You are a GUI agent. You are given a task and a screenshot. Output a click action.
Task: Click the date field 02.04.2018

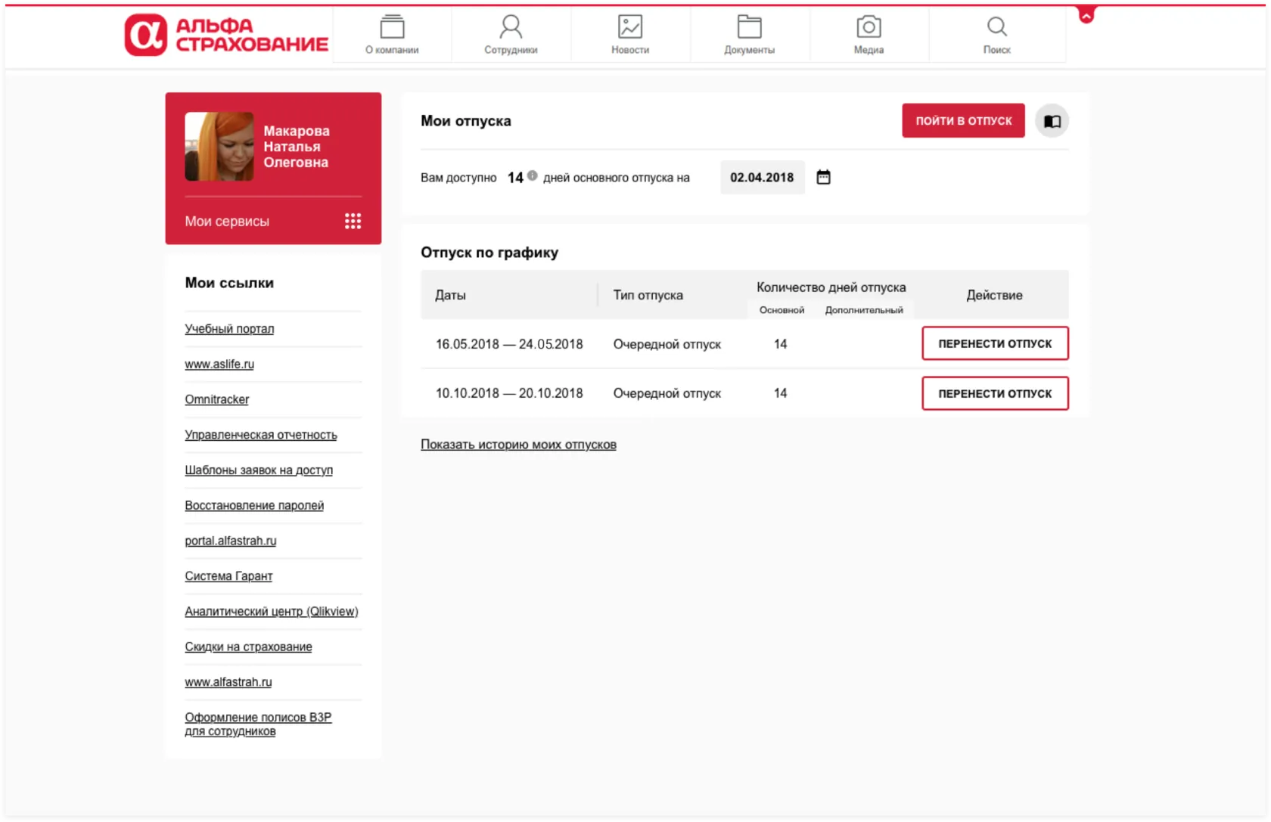(x=762, y=178)
